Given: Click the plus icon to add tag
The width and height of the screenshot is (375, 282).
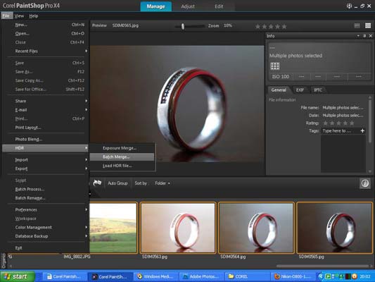Looking at the screenshot, I should pyautogui.click(x=362, y=130).
